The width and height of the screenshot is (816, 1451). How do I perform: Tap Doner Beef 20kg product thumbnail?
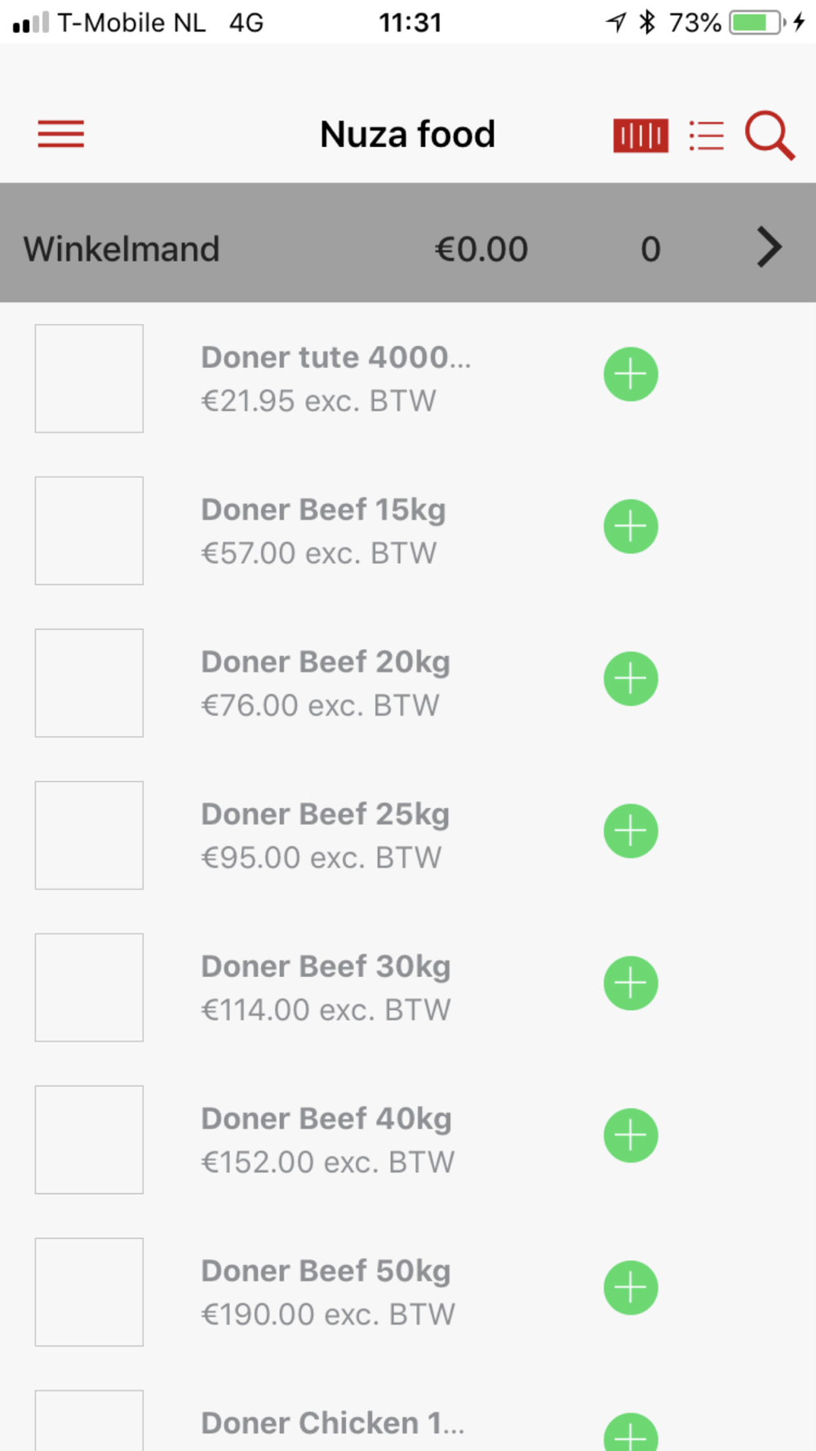tap(89, 683)
